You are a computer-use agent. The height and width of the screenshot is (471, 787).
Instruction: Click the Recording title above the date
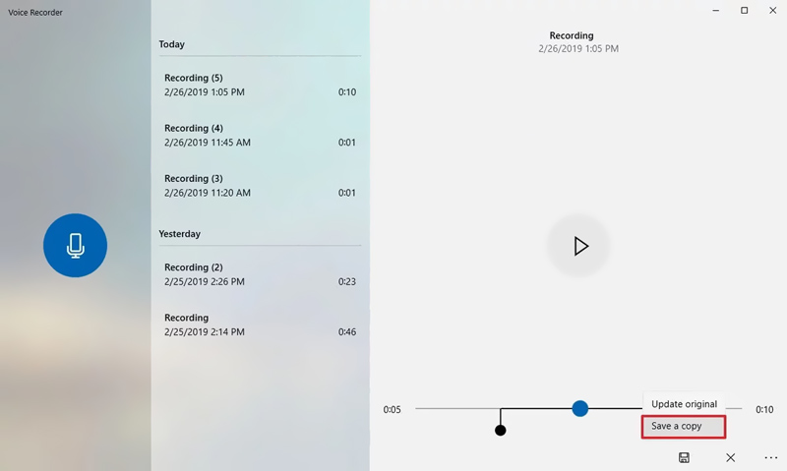click(572, 35)
